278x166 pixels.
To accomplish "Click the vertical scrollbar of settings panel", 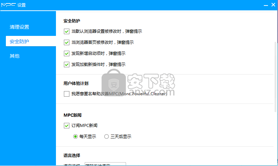I will coord(275,77).
